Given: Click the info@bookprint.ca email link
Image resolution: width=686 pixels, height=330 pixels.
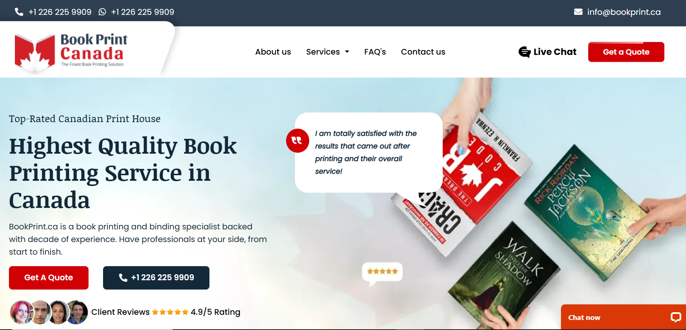Looking at the screenshot, I should coord(624,12).
